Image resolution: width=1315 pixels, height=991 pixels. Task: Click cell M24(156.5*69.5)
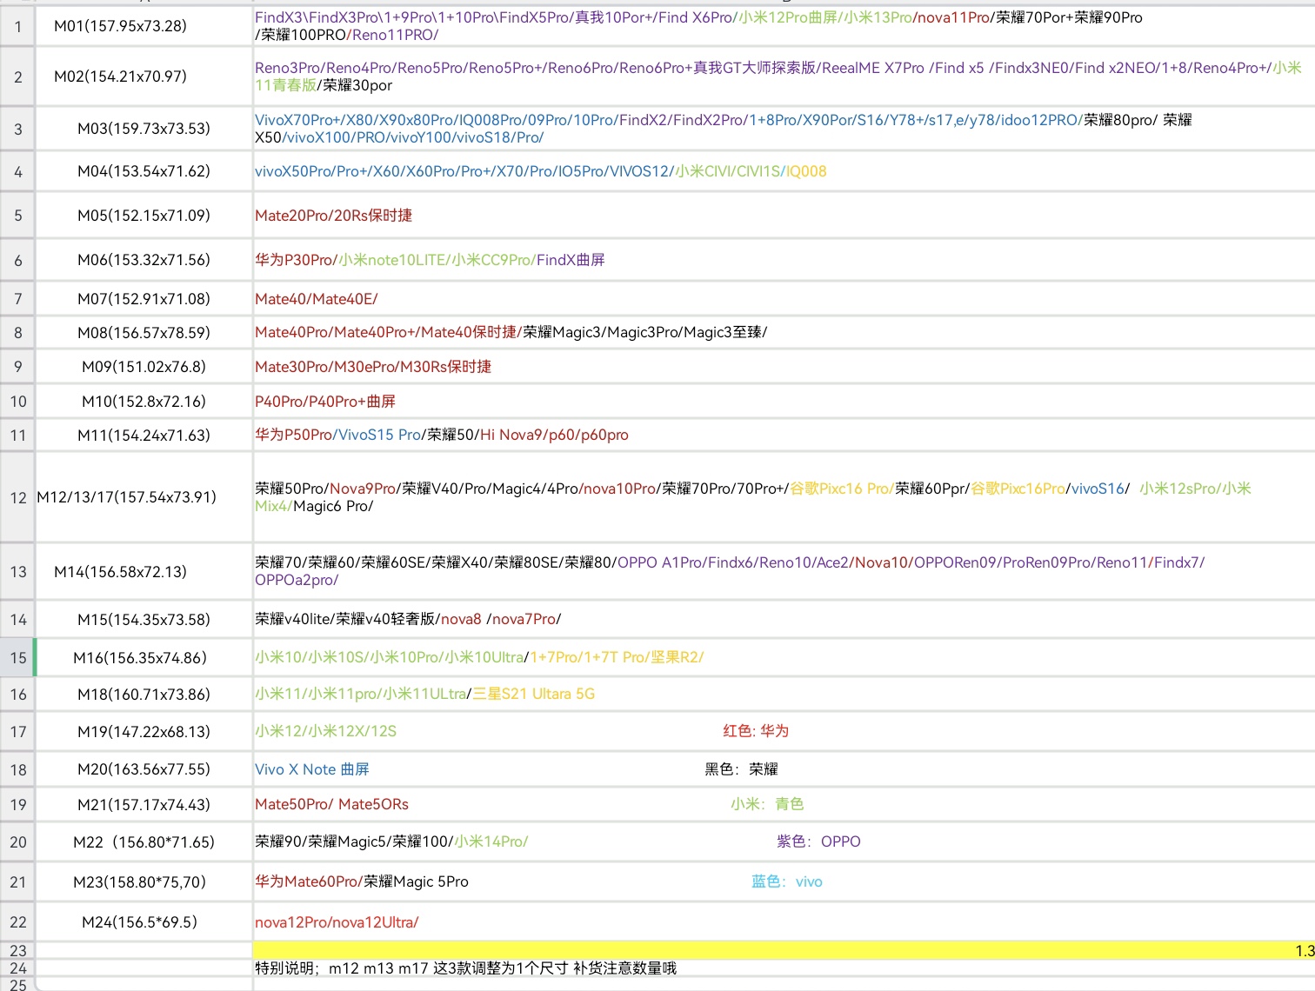[x=144, y=922]
